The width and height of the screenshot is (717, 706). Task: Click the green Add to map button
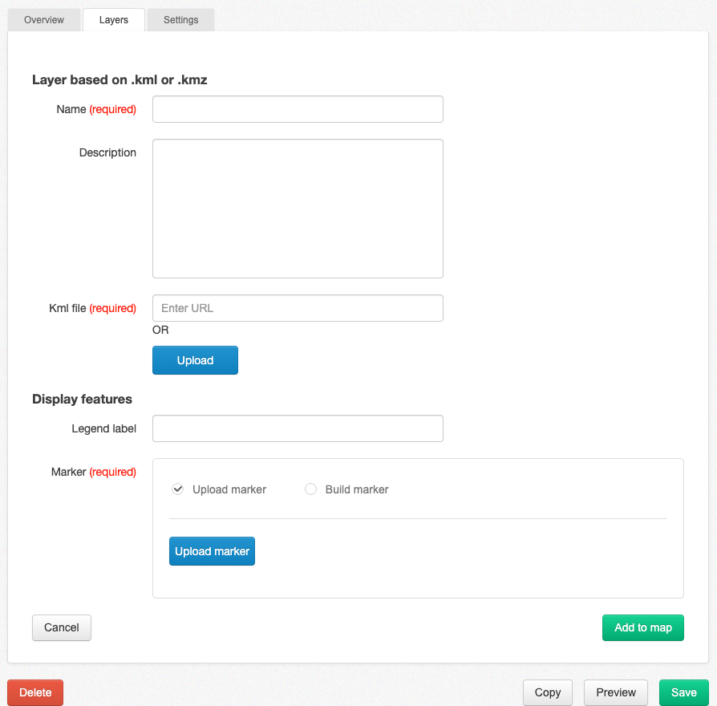pyautogui.click(x=642, y=627)
